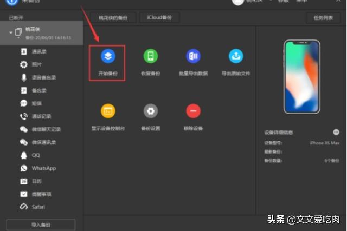Switch to the iCloud备份 tab
Screen dimensions: 347x231
(x=159, y=18)
